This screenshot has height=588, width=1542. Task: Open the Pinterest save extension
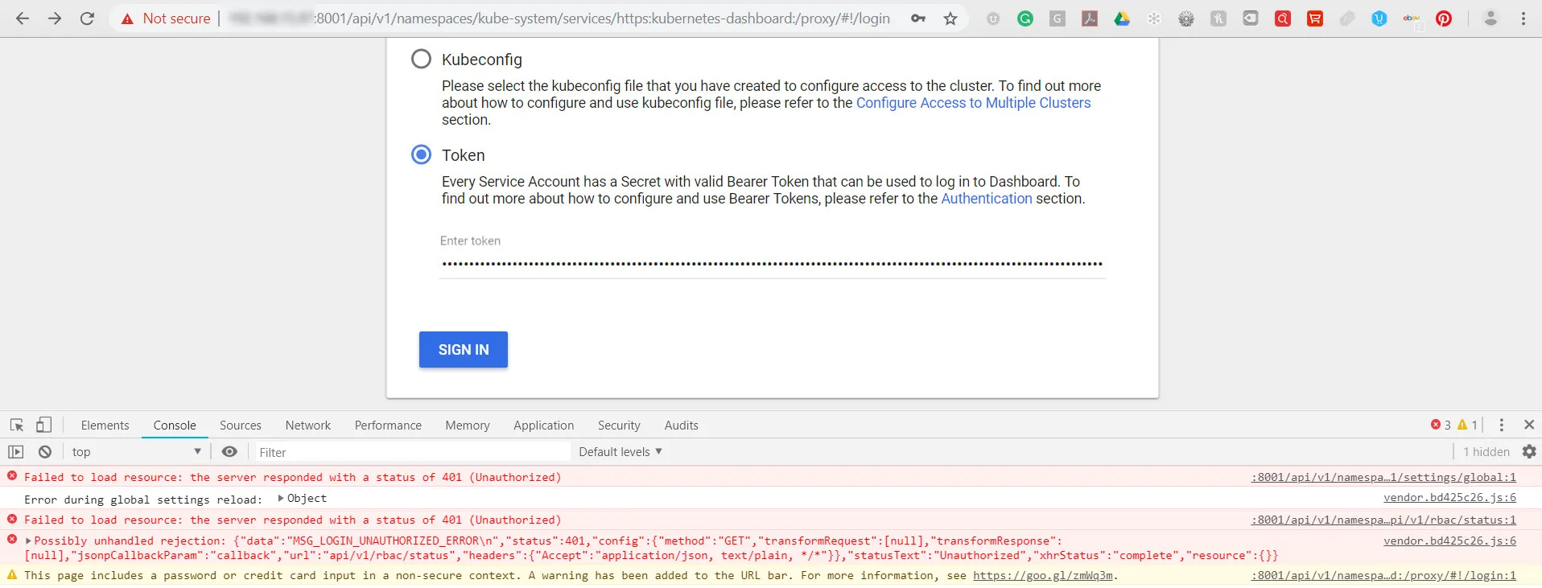pyautogui.click(x=1444, y=19)
